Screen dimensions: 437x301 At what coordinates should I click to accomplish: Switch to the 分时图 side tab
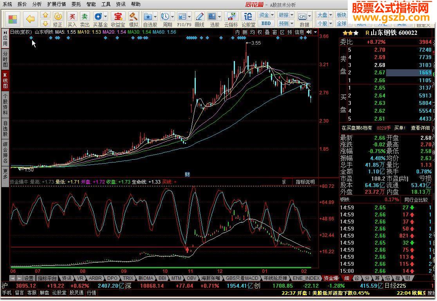pyautogui.click(x=5, y=59)
